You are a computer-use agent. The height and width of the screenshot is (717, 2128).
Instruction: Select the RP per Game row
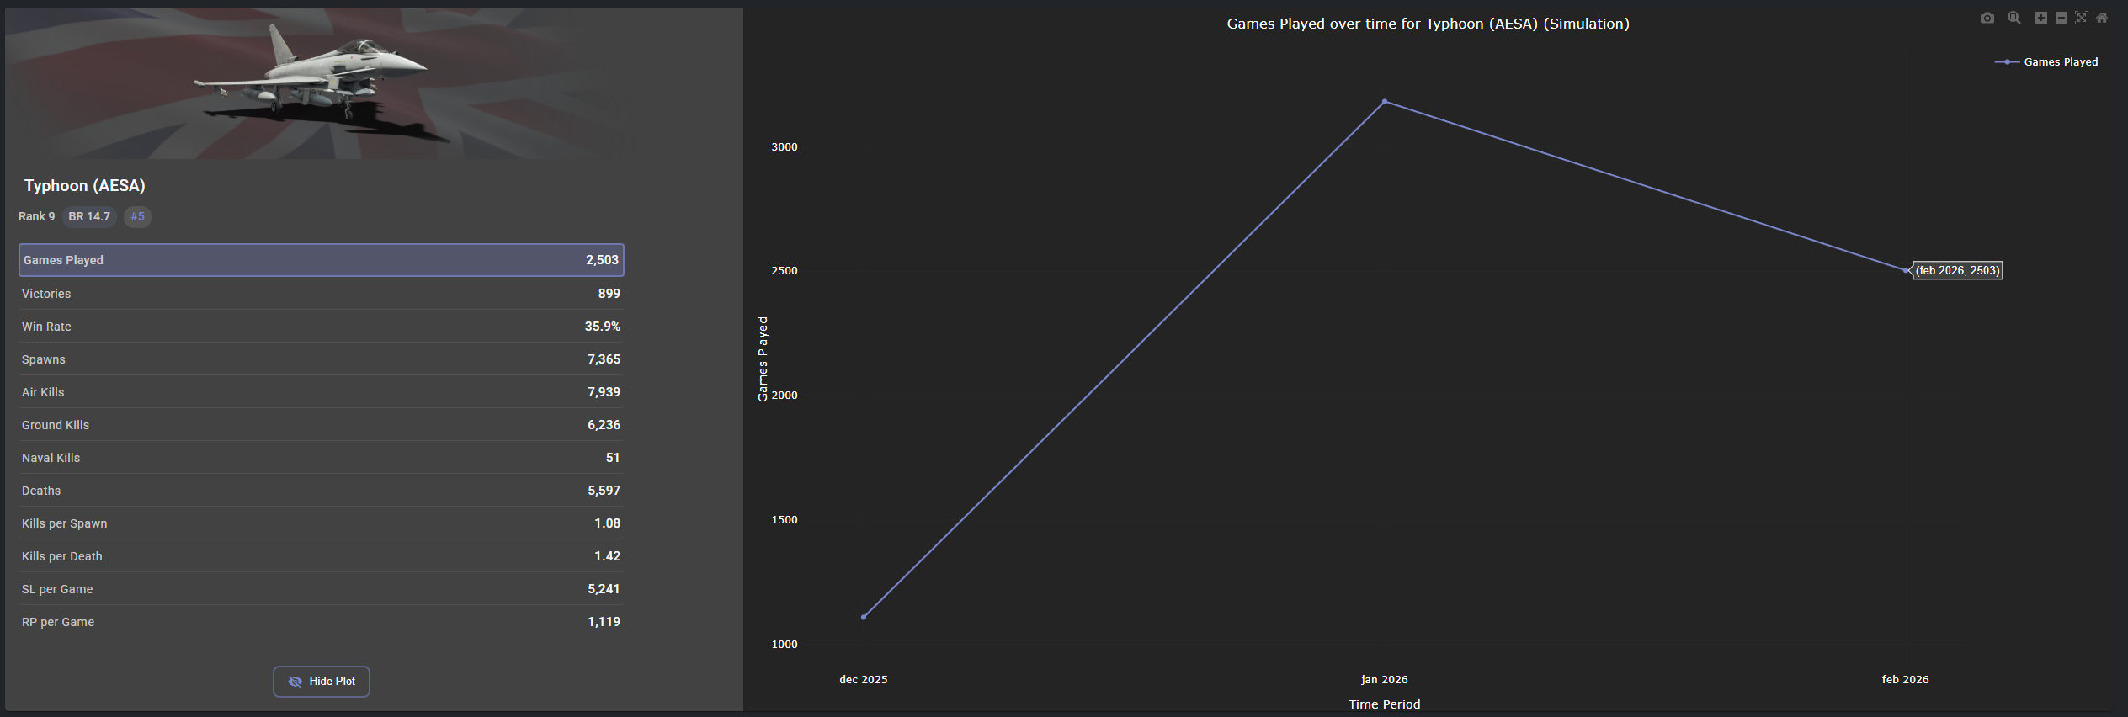click(321, 622)
